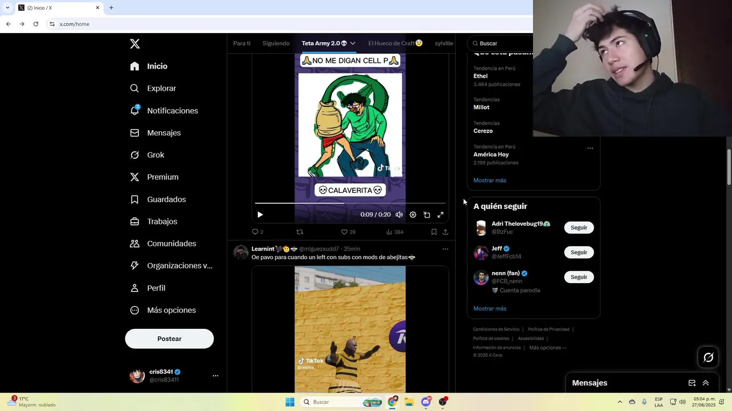
Task: Open a new browser tab
Action: click(111, 8)
